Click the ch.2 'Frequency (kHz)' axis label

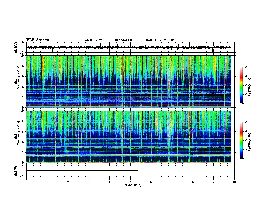coord(18,133)
